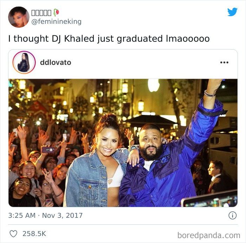Open the tweet author's profile picture

coord(19,17)
